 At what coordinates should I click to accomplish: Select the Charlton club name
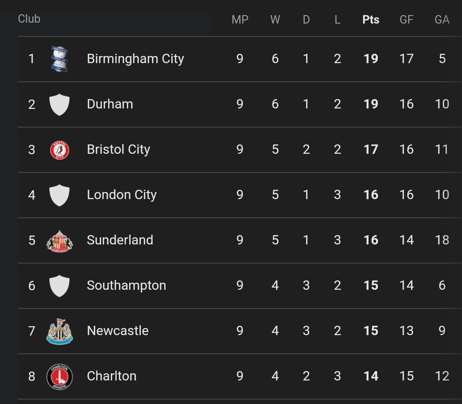[x=112, y=376]
